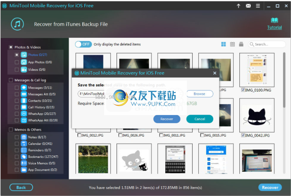The width and height of the screenshot is (291, 196).
Task: Open the grey cartoon cat thumbnail
Action: (x=134, y=159)
